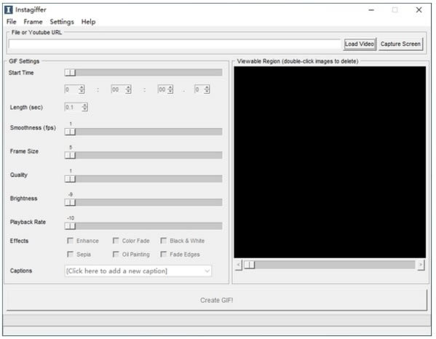This screenshot has width=436, height=339.
Task: Click the start time minutes spinner arrows
Action: [x=128, y=89]
